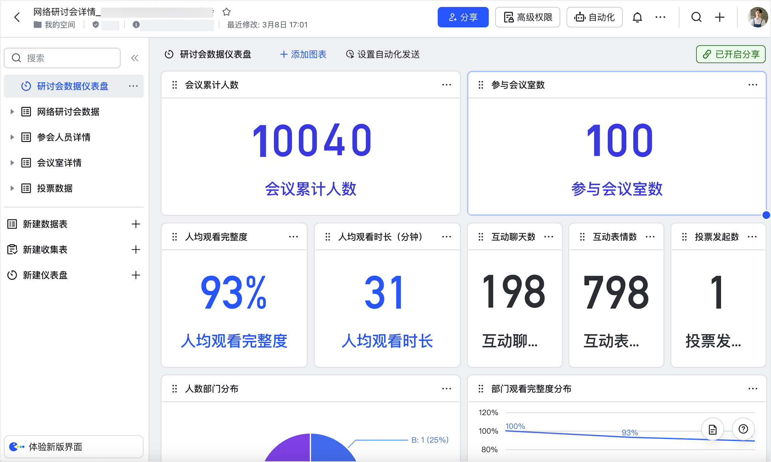771x462 pixels.
Task: Open the 网络研讨会数据 table
Action: [68, 111]
